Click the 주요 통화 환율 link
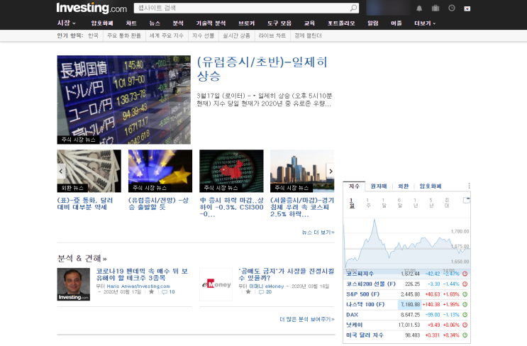 tap(124, 35)
